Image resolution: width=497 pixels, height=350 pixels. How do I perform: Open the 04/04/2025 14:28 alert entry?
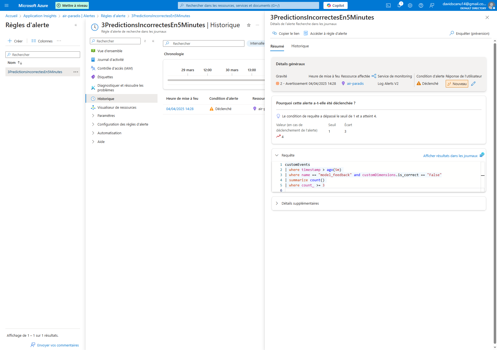tap(180, 109)
